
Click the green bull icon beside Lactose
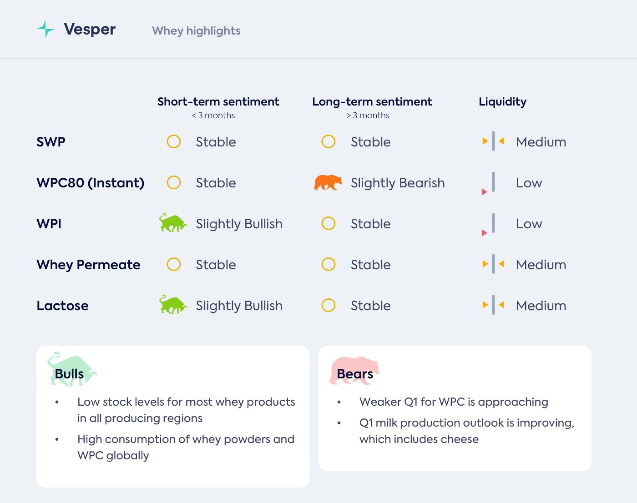point(173,305)
